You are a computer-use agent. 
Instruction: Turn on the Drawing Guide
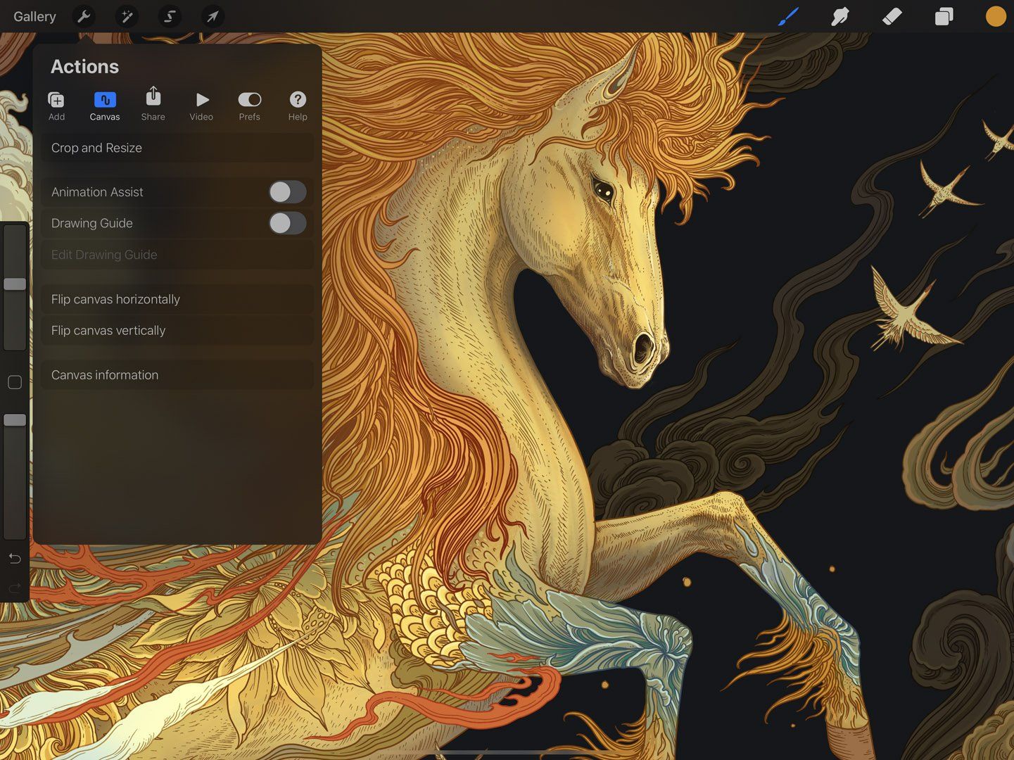pyautogui.click(x=288, y=223)
